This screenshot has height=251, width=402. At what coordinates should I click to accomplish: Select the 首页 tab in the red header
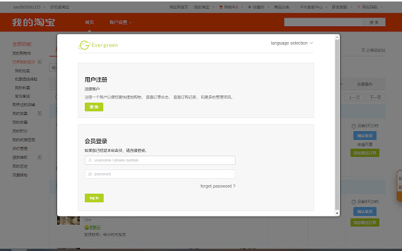tap(89, 23)
